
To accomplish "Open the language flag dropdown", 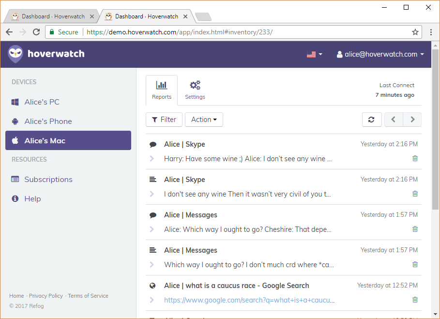I will click(314, 54).
